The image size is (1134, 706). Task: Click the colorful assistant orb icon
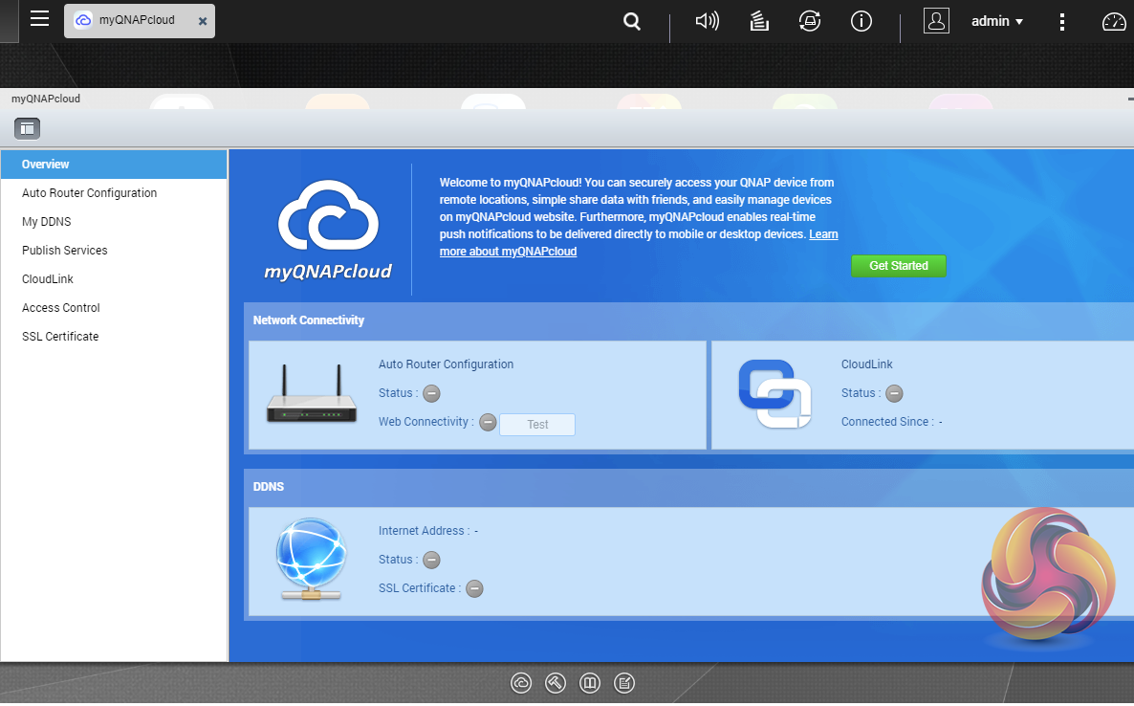coord(1048,574)
